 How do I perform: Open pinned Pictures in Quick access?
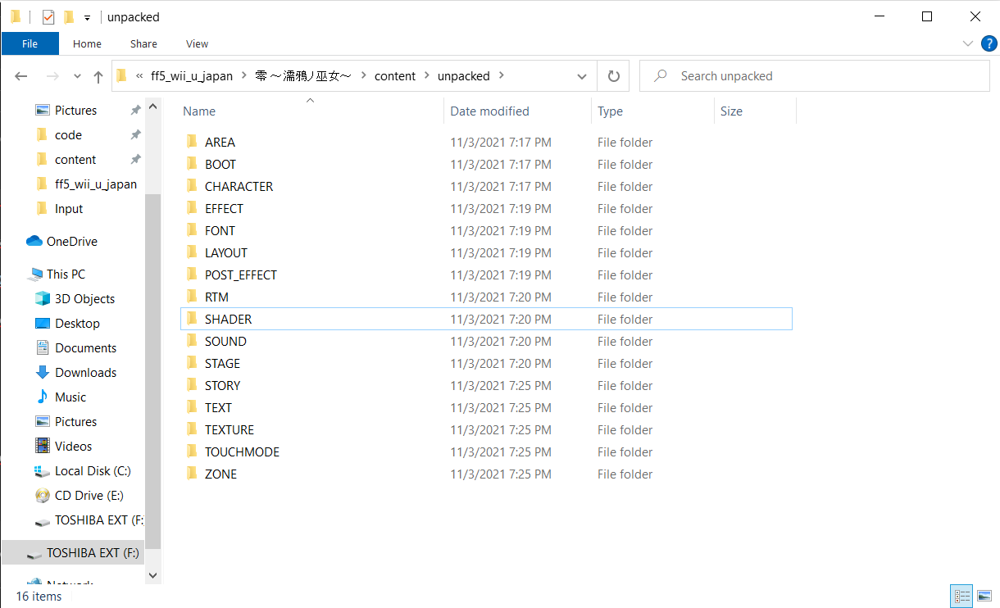coord(75,110)
